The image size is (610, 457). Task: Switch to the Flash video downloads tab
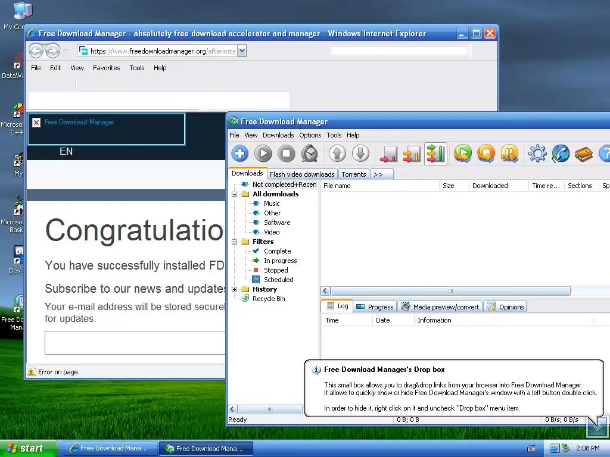point(302,174)
